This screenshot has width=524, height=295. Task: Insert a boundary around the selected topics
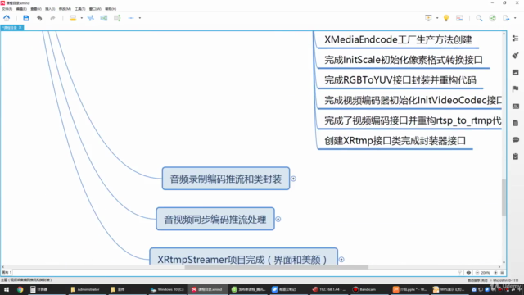[104, 18]
